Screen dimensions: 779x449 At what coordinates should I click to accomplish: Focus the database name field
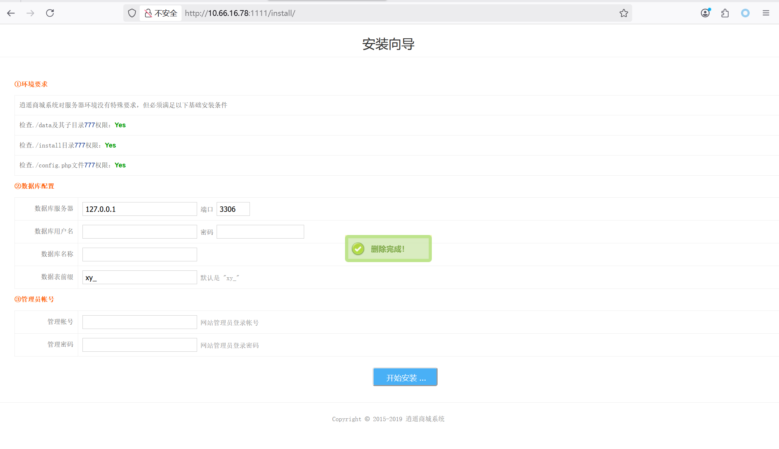(x=140, y=255)
